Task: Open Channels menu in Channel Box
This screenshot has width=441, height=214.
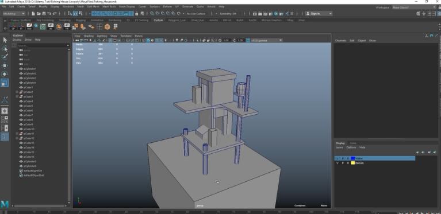Action: [340, 41]
